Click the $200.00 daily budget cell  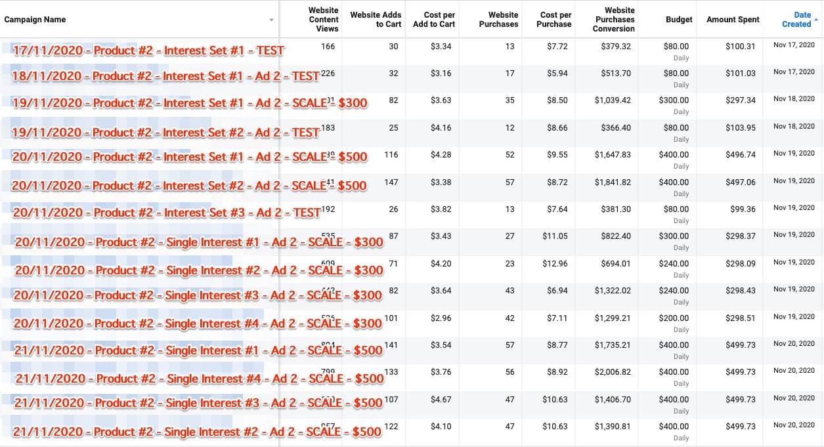[x=676, y=318]
